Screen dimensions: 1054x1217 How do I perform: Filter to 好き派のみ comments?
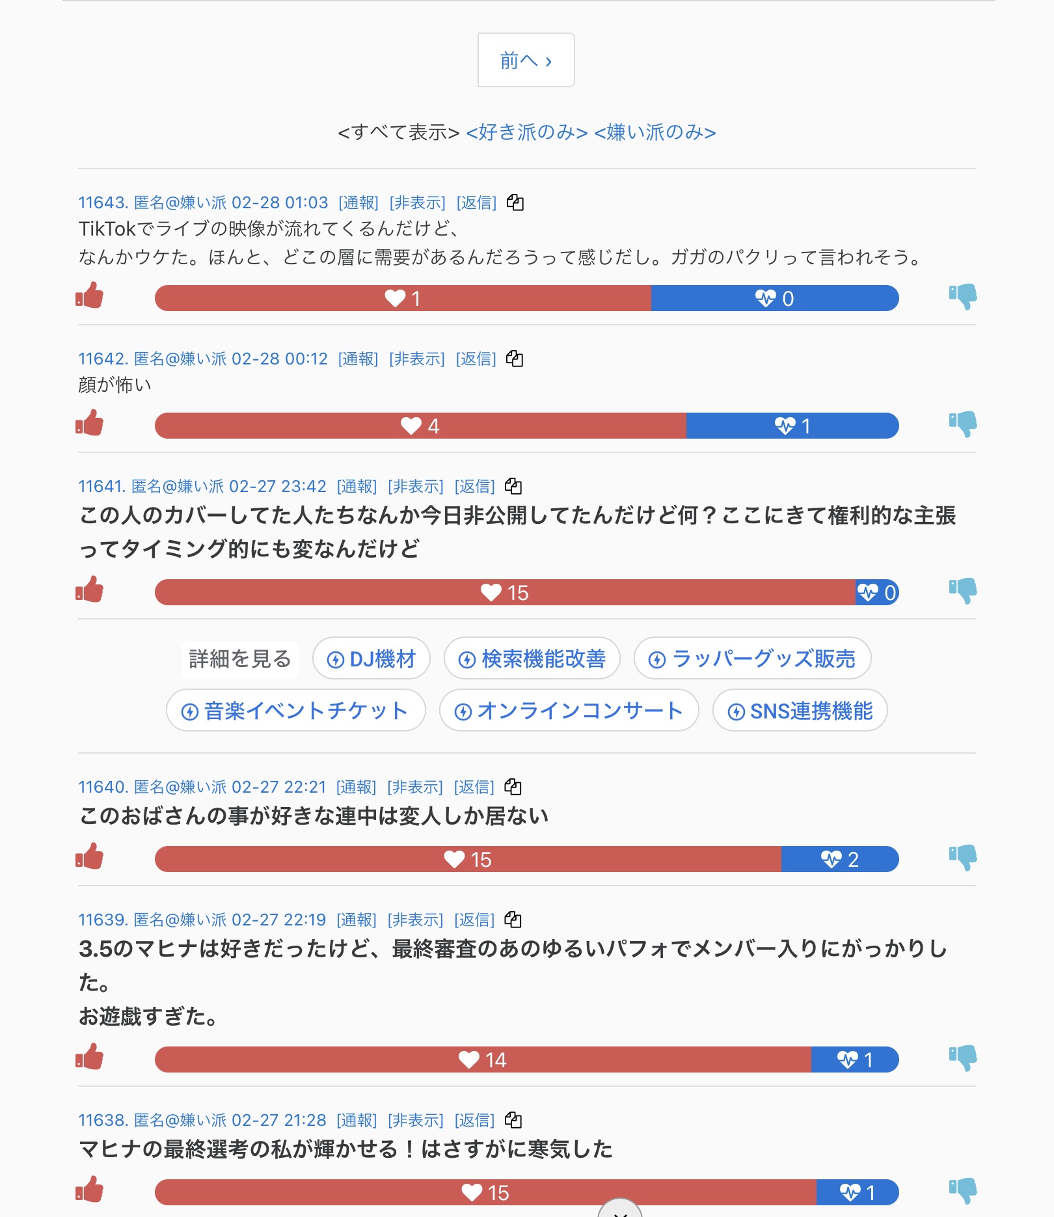pos(527,133)
